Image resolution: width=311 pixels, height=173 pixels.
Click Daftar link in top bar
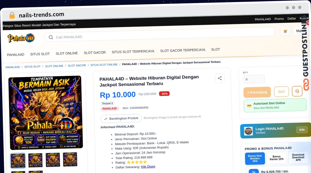point(292,19)
